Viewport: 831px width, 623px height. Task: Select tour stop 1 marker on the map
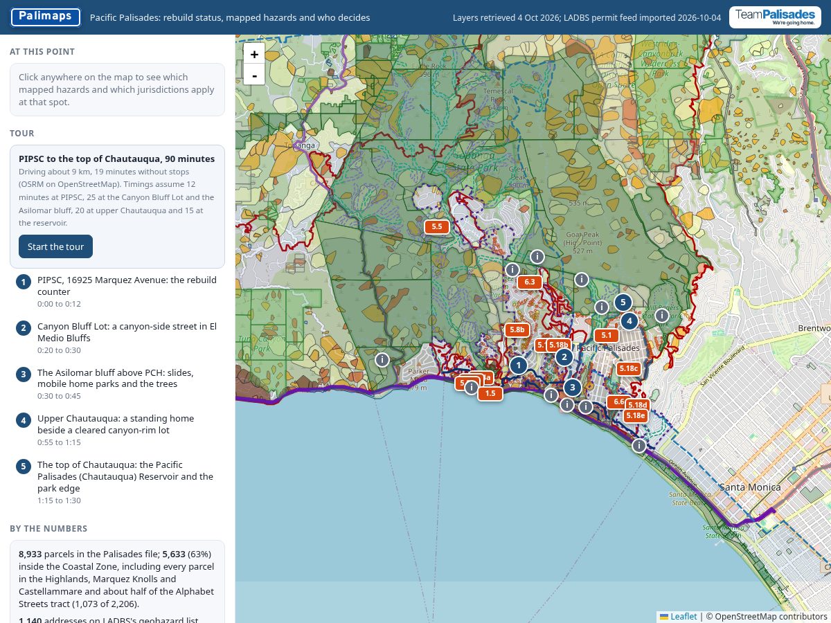pos(518,365)
